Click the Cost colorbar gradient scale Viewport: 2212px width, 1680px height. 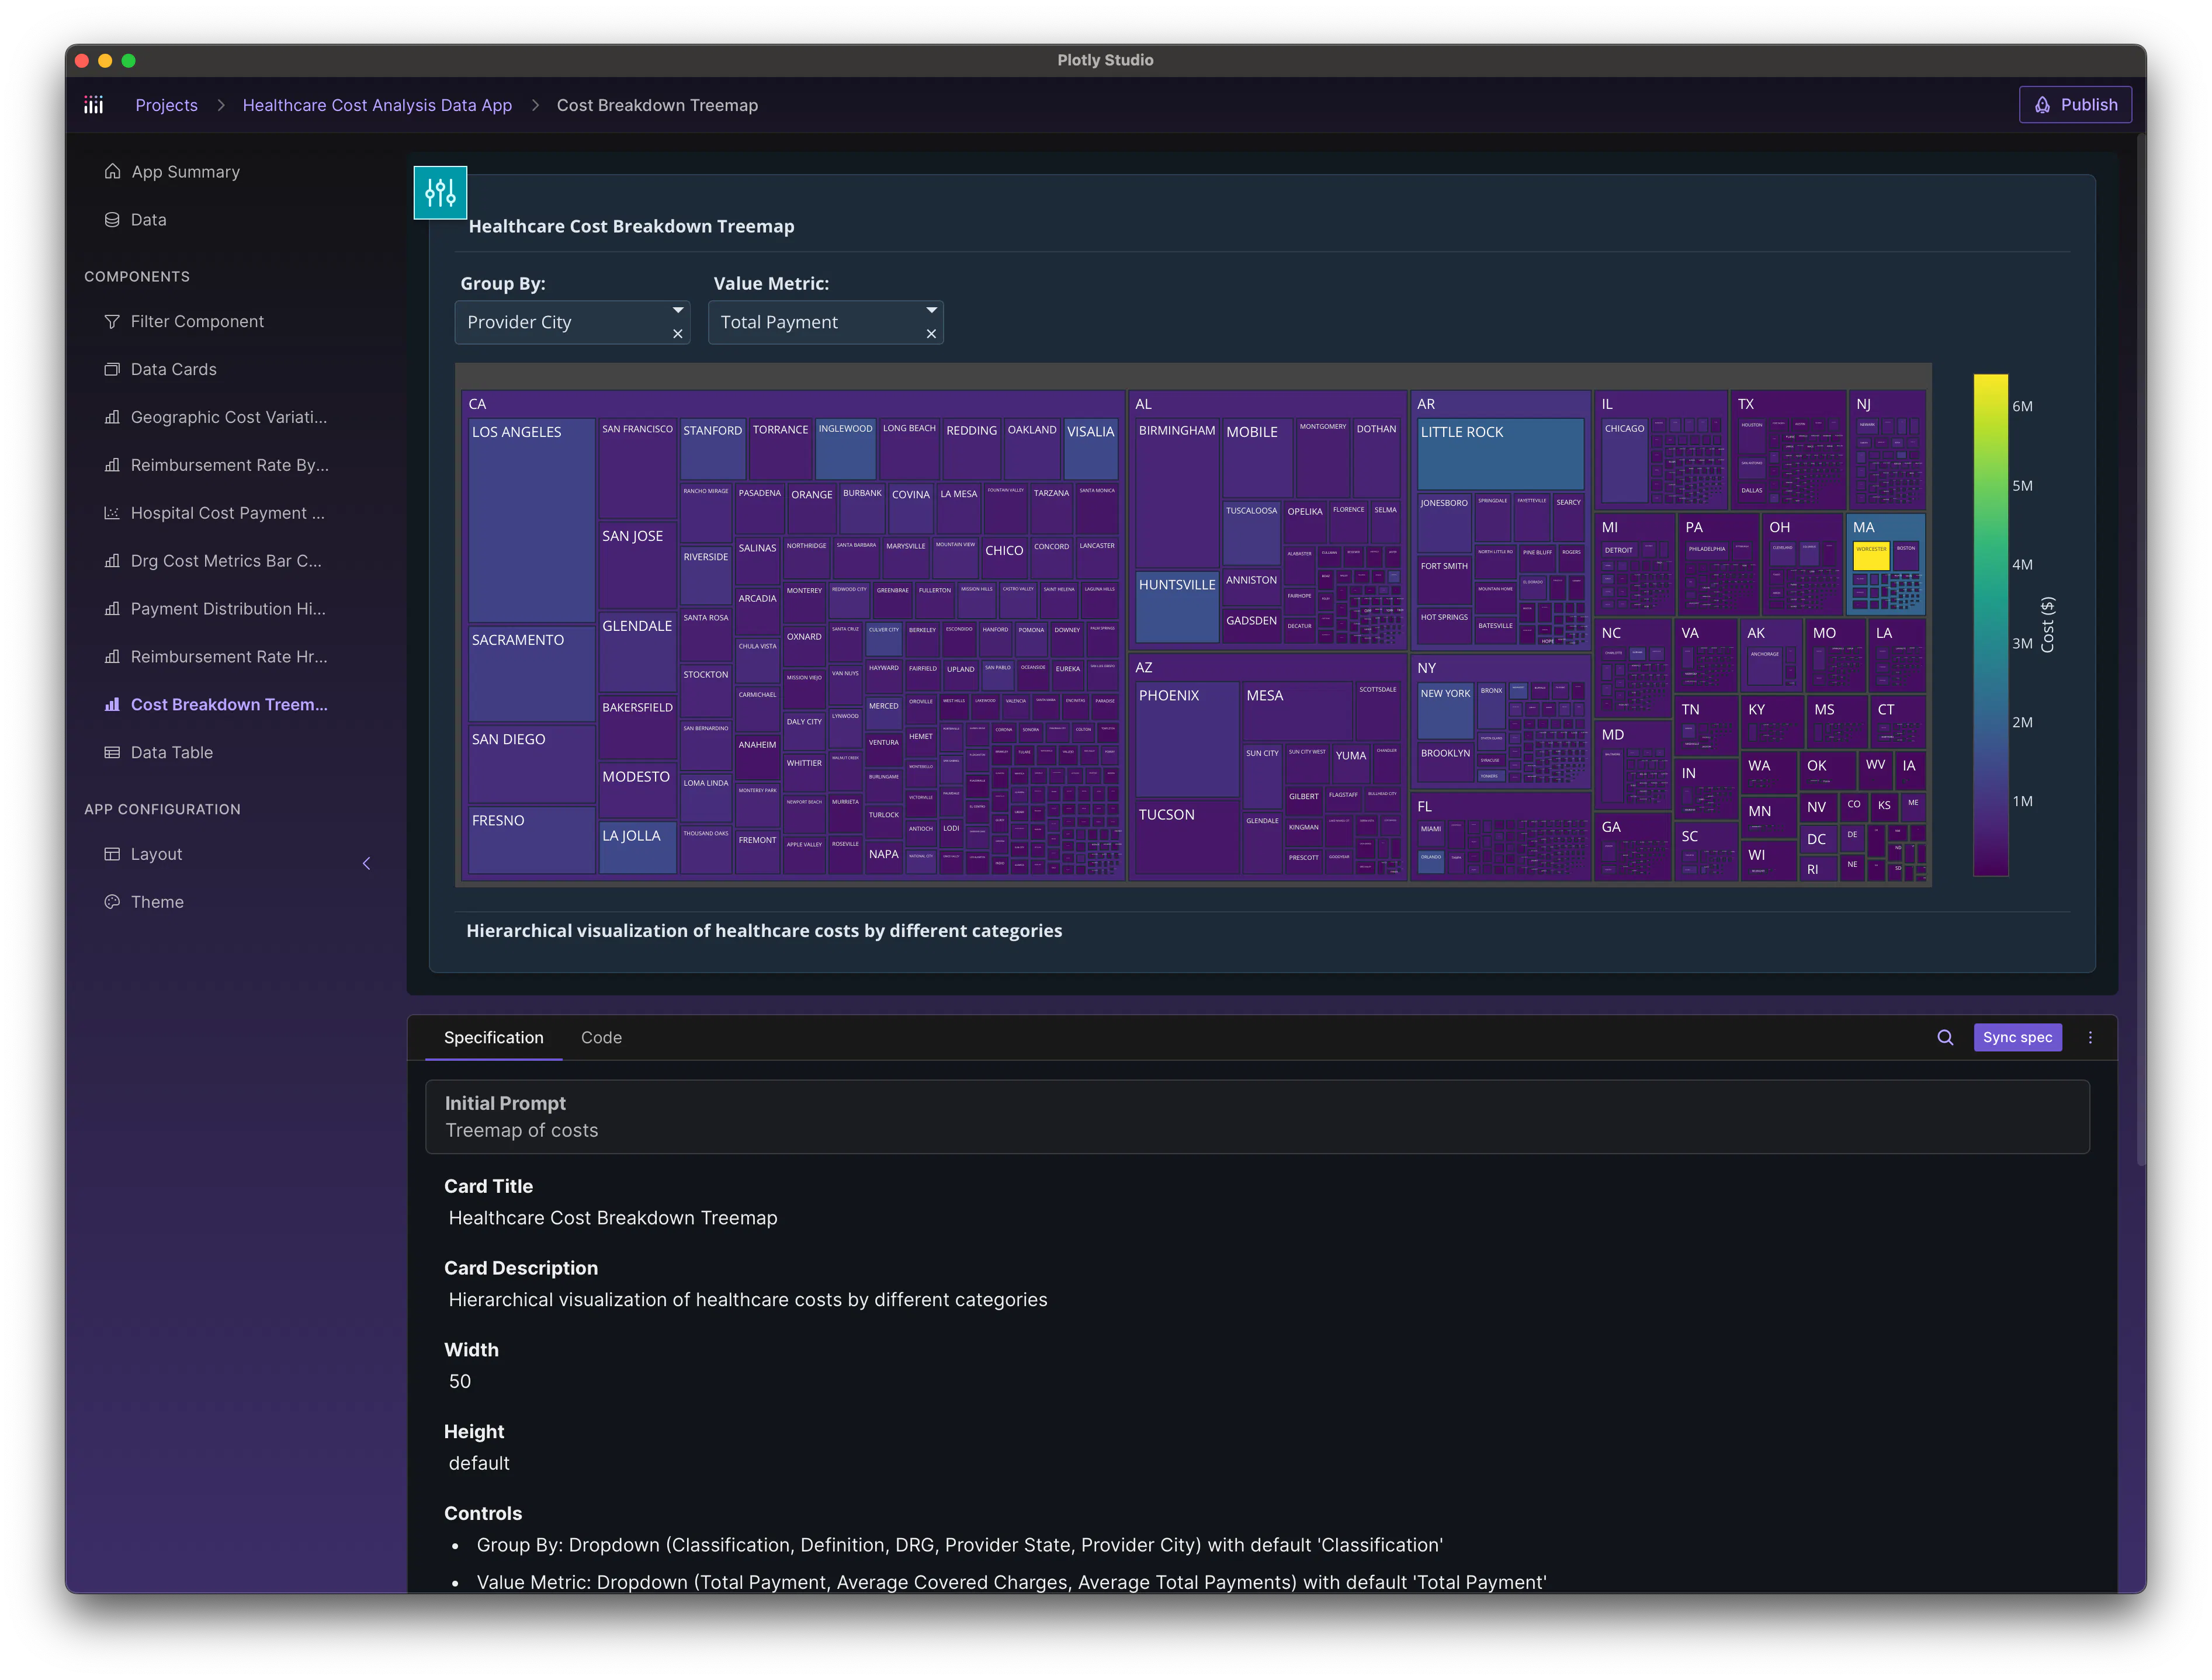1990,625
